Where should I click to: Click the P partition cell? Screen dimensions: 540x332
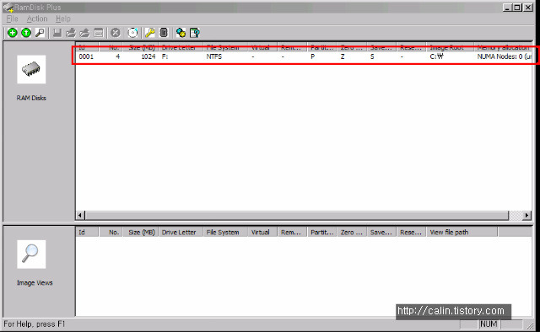[313, 56]
